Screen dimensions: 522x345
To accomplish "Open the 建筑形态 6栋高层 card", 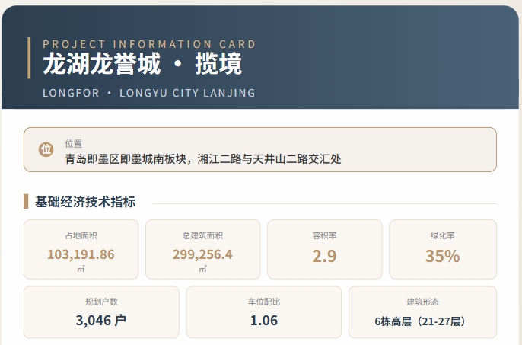I will (x=422, y=312).
